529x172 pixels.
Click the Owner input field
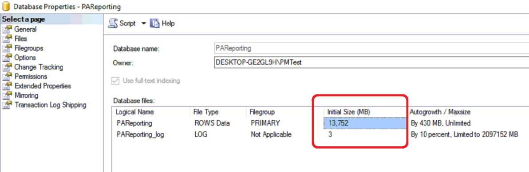point(371,62)
